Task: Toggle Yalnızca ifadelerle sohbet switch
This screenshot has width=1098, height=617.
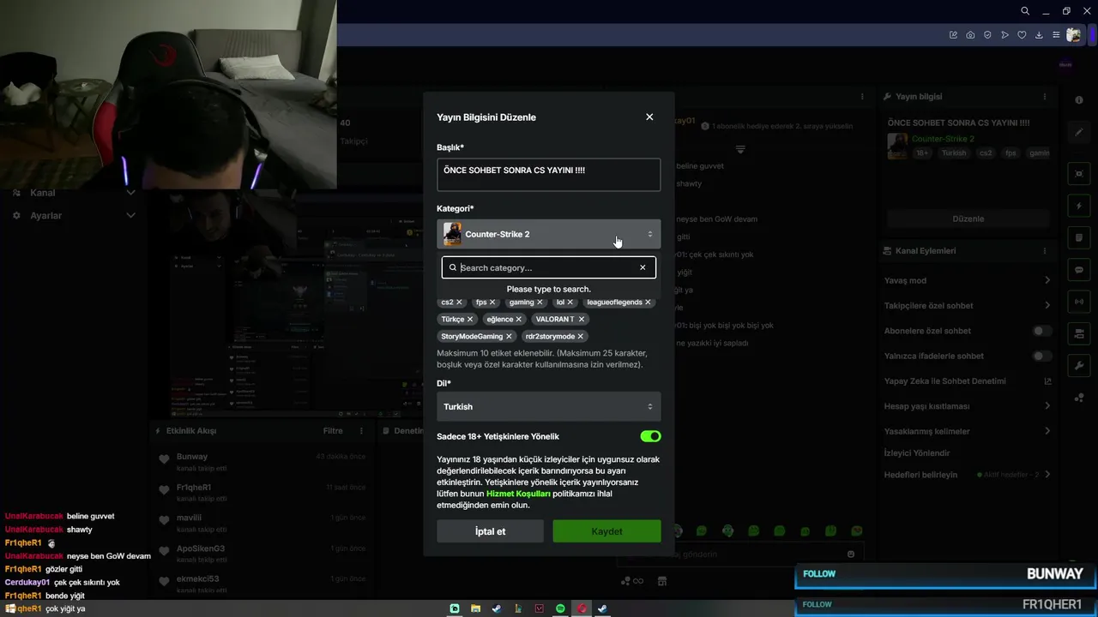Action: [x=1041, y=356]
